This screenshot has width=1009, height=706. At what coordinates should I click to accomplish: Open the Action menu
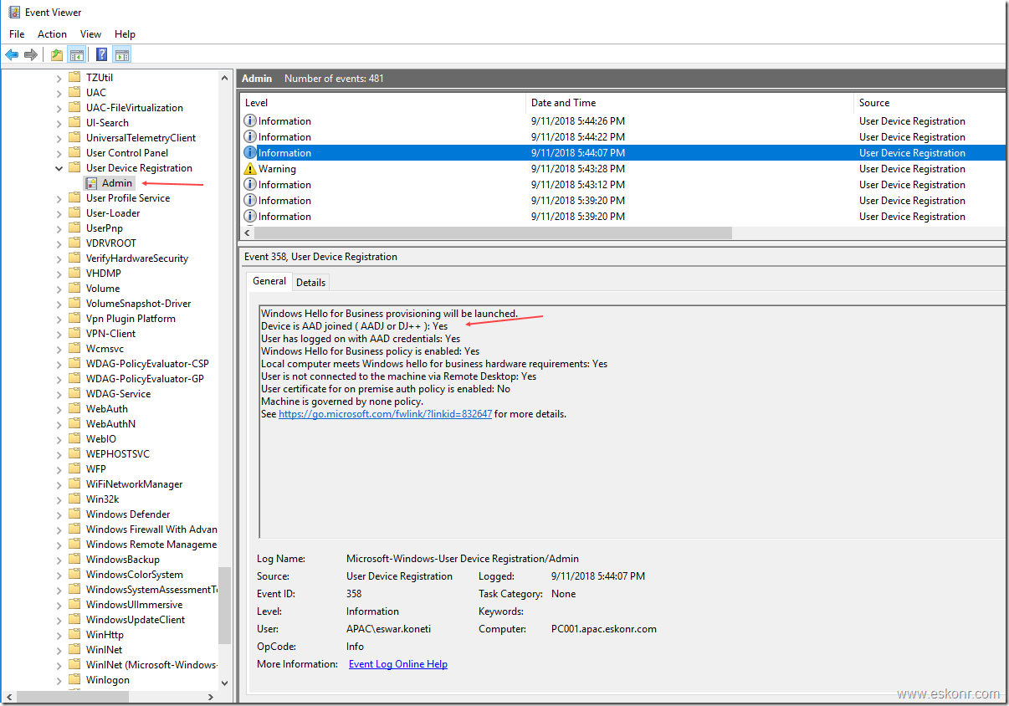point(52,34)
